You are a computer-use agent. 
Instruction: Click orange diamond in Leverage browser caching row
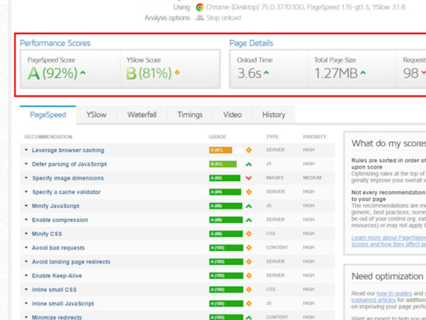(249, 150)
